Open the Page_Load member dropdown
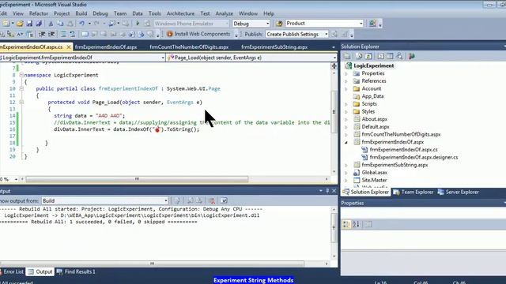This screenshot has width=506, height=284. coord(334,58)
